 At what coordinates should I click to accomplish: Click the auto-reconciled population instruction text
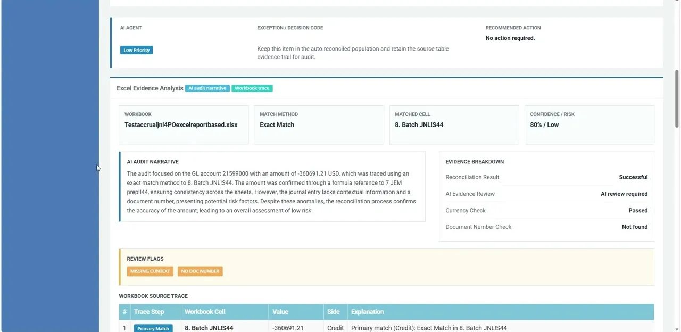pos(353,53)
